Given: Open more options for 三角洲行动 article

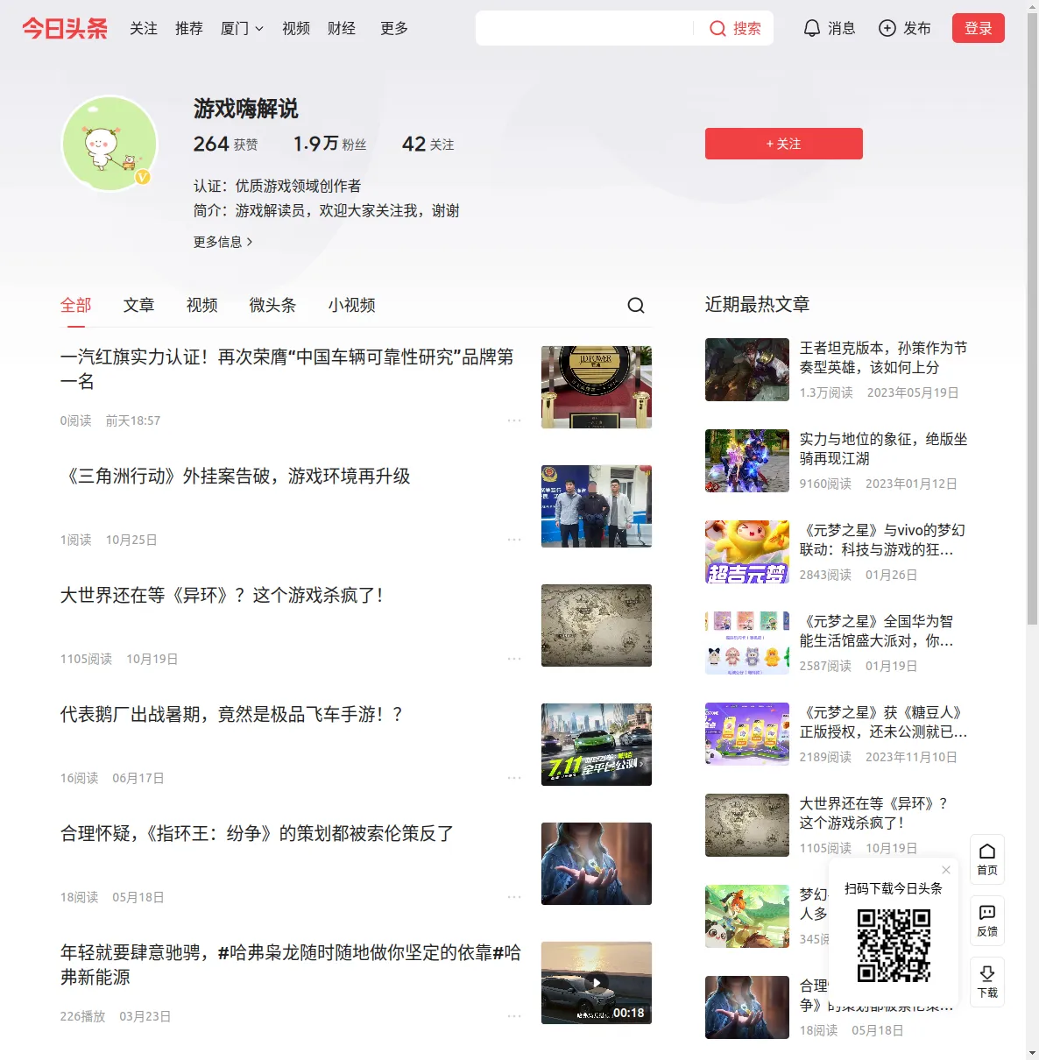Looking at the screenshot, I should 514,540.
